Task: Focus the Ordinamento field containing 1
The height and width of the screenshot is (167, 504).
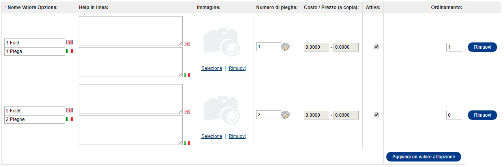Action: coord(454,47)
